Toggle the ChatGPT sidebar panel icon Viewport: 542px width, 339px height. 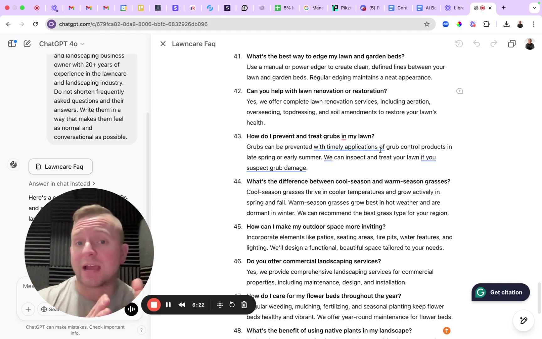12,44
